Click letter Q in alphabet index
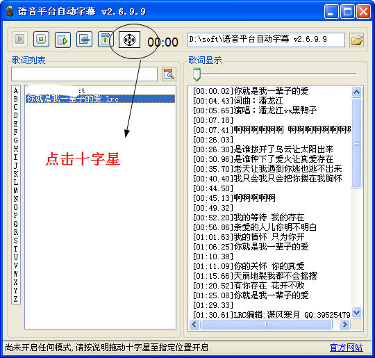Image resolution: width=375 pixels, height=358 pixels. (16, 224)
